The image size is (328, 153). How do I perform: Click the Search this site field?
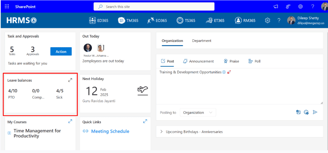coord(154,7)
